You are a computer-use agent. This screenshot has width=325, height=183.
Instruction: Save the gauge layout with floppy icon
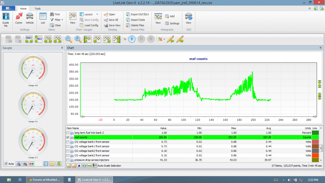46,164
